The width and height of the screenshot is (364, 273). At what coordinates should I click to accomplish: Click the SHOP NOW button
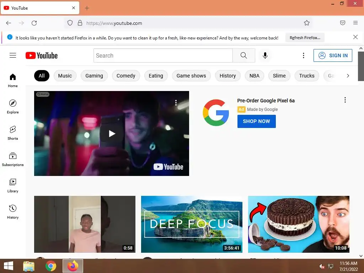click(257, 121)
